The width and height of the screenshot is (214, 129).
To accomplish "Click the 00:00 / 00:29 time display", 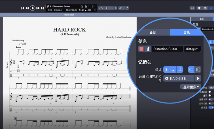I will [71, 10].
